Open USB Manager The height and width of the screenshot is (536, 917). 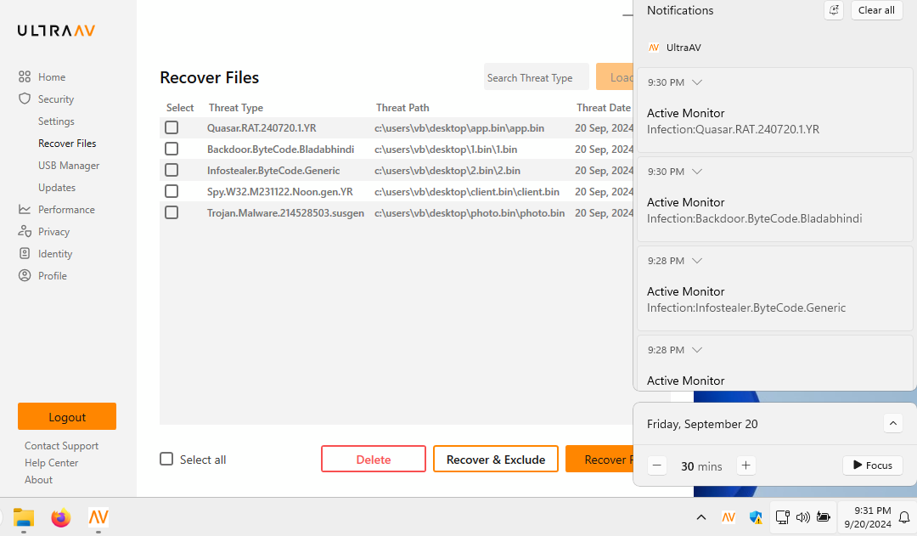[x=69, y=166]
